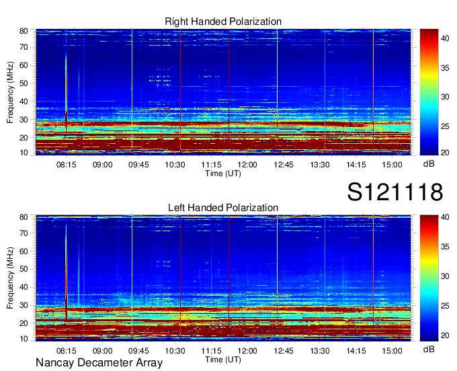Click the "15:00" time tick of Right Handed plot
The image size is (457, 371).
392,165
